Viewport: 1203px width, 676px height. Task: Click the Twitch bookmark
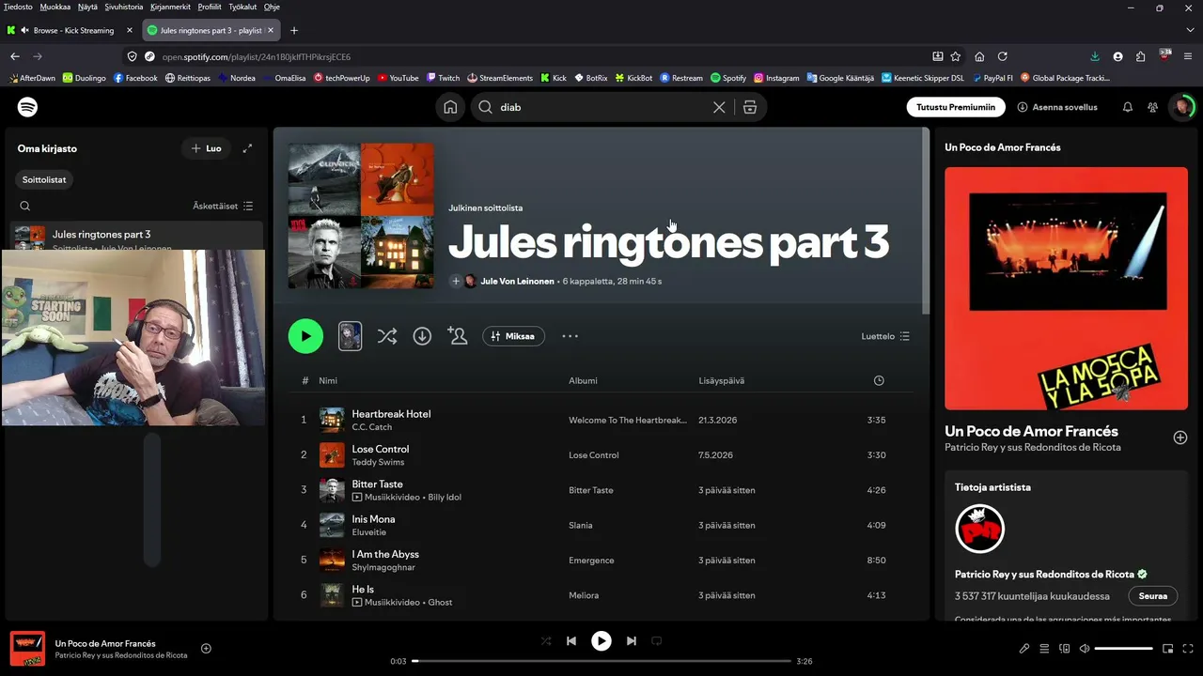[x=443, y=78]
